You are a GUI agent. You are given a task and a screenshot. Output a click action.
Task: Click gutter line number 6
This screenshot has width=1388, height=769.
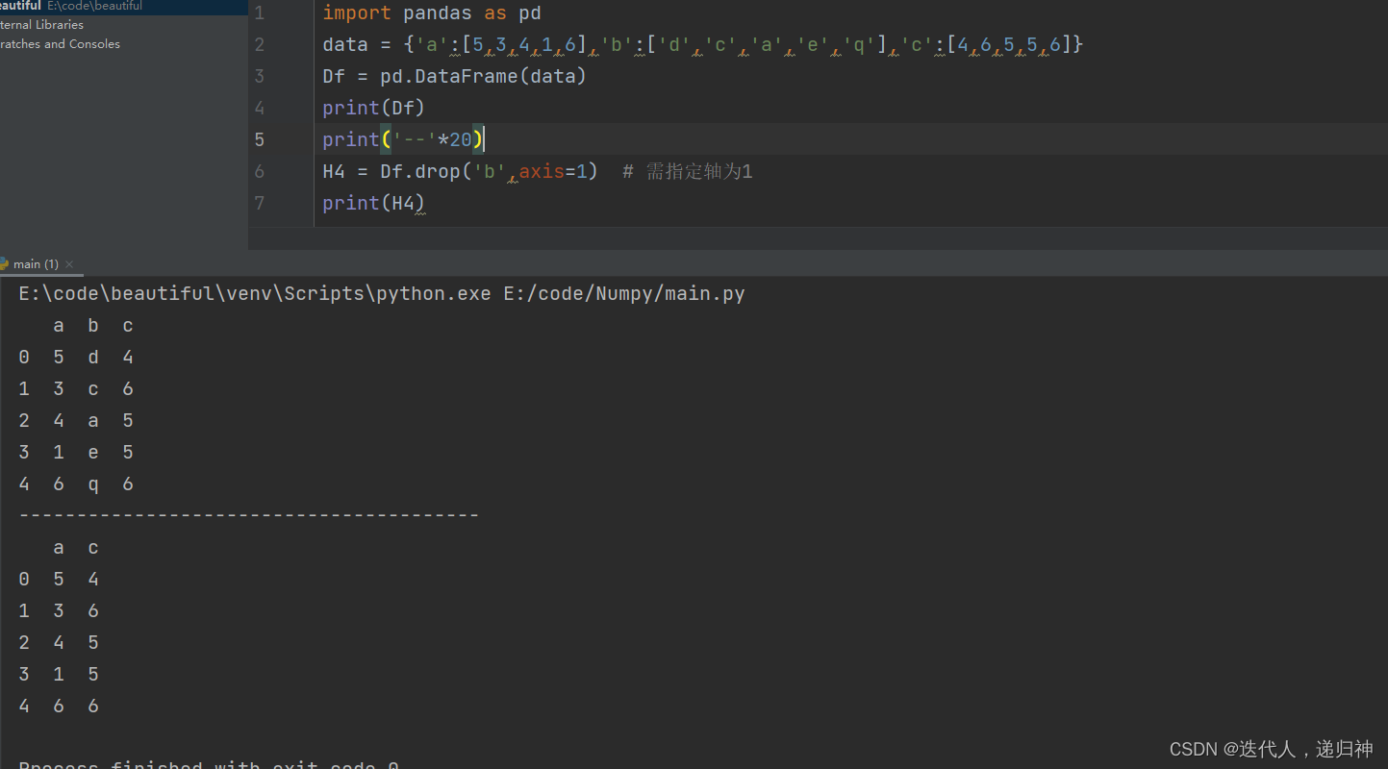click(x=260, y=172)
